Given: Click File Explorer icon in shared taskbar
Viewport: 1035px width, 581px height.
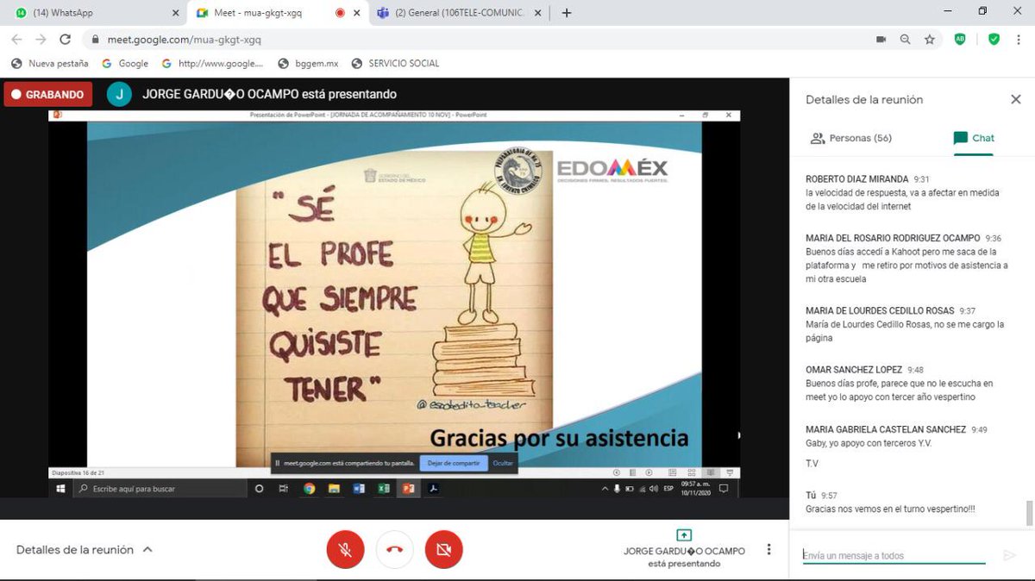Looking at the screenshot, I should (x=334, y=488).
